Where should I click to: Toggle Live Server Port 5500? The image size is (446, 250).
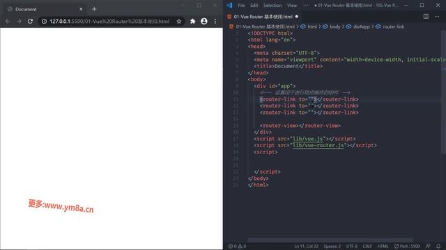[x=407, y=247]
